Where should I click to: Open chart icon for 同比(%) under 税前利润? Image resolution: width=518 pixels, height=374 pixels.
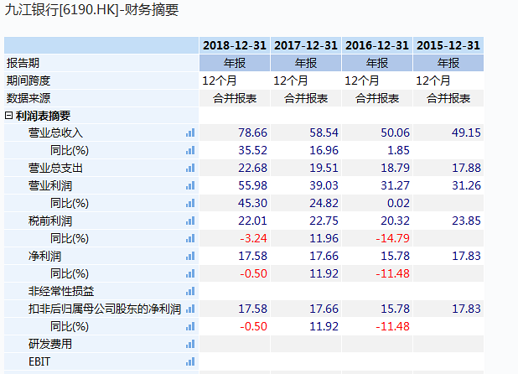click(190, 238)
